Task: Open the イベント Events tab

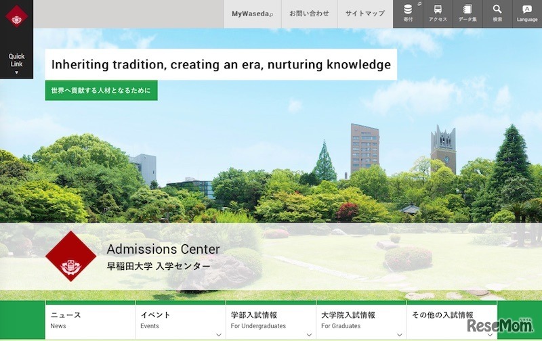Action: [180, 320]
